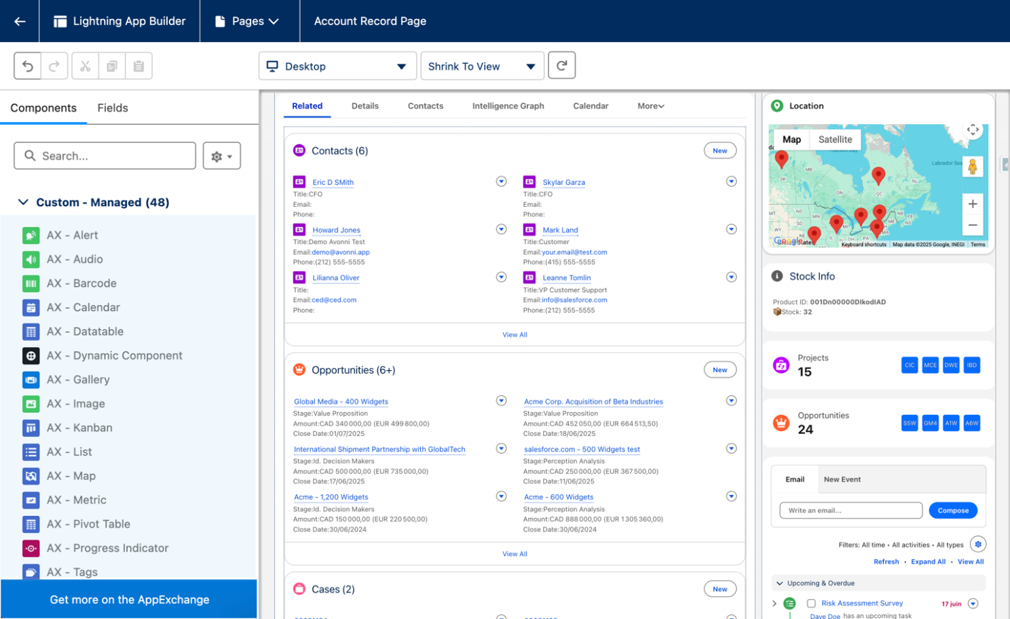
Task: Click the Street View pegman icon
Action: point(973,166)
